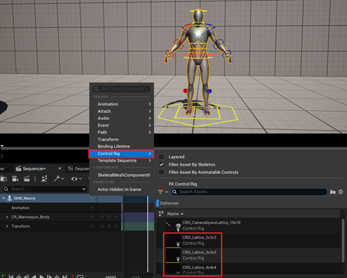This screenshot has height=278, width=347.
Task: Open the Sequencer search dropdown arrow
Action: (83, 189)
